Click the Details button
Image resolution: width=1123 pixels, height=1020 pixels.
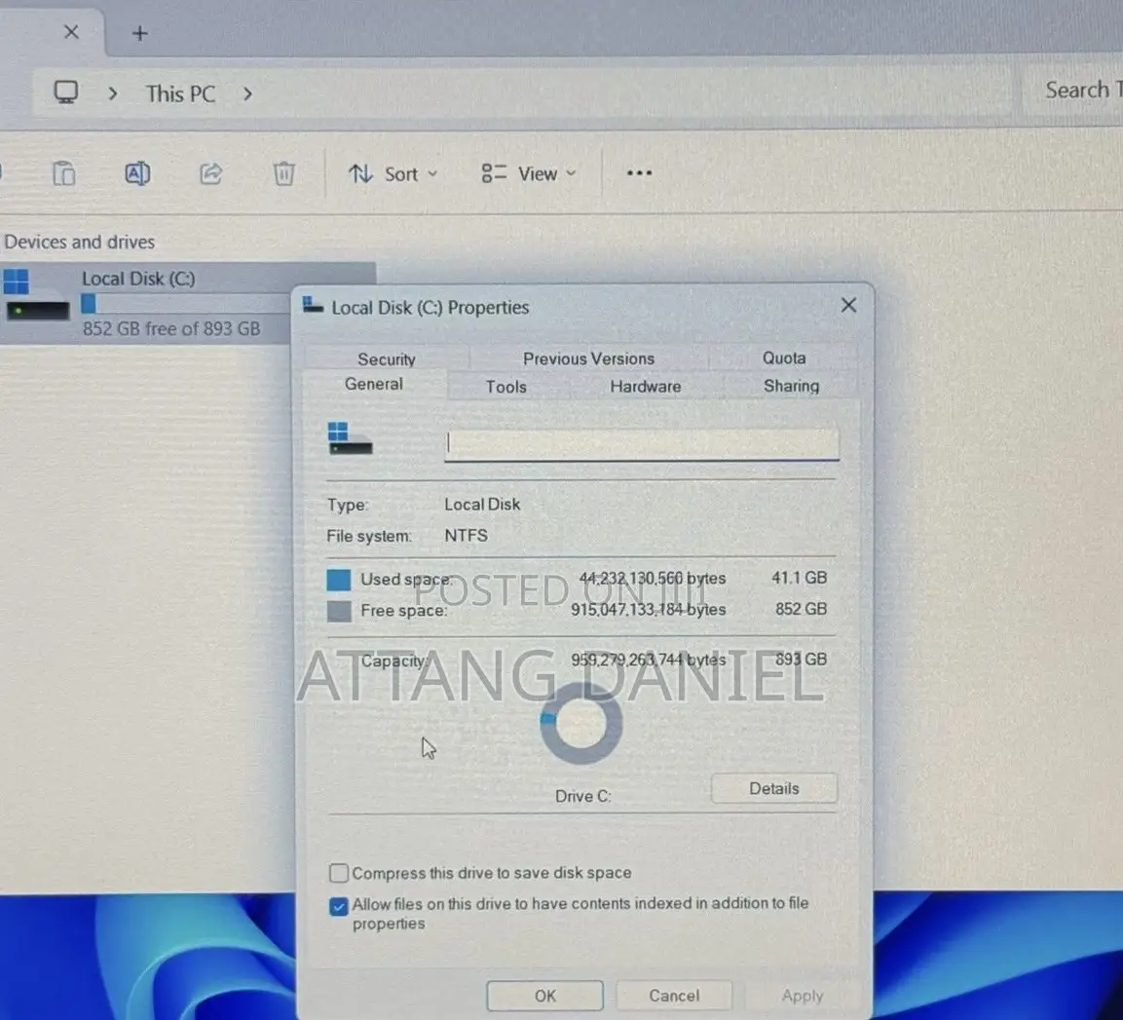click(x=774, y=788)
